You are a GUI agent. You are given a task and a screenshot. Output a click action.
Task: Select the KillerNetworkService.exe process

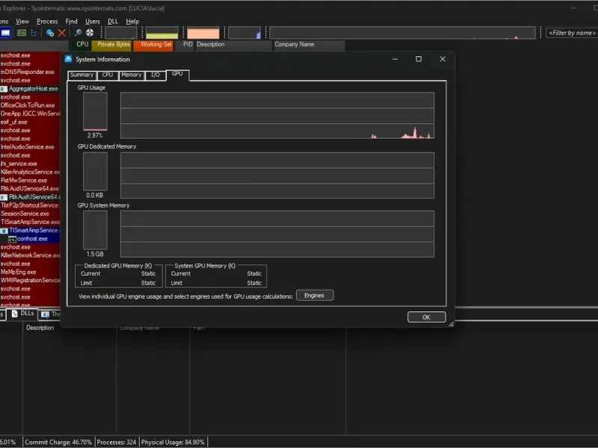point(30,255)
